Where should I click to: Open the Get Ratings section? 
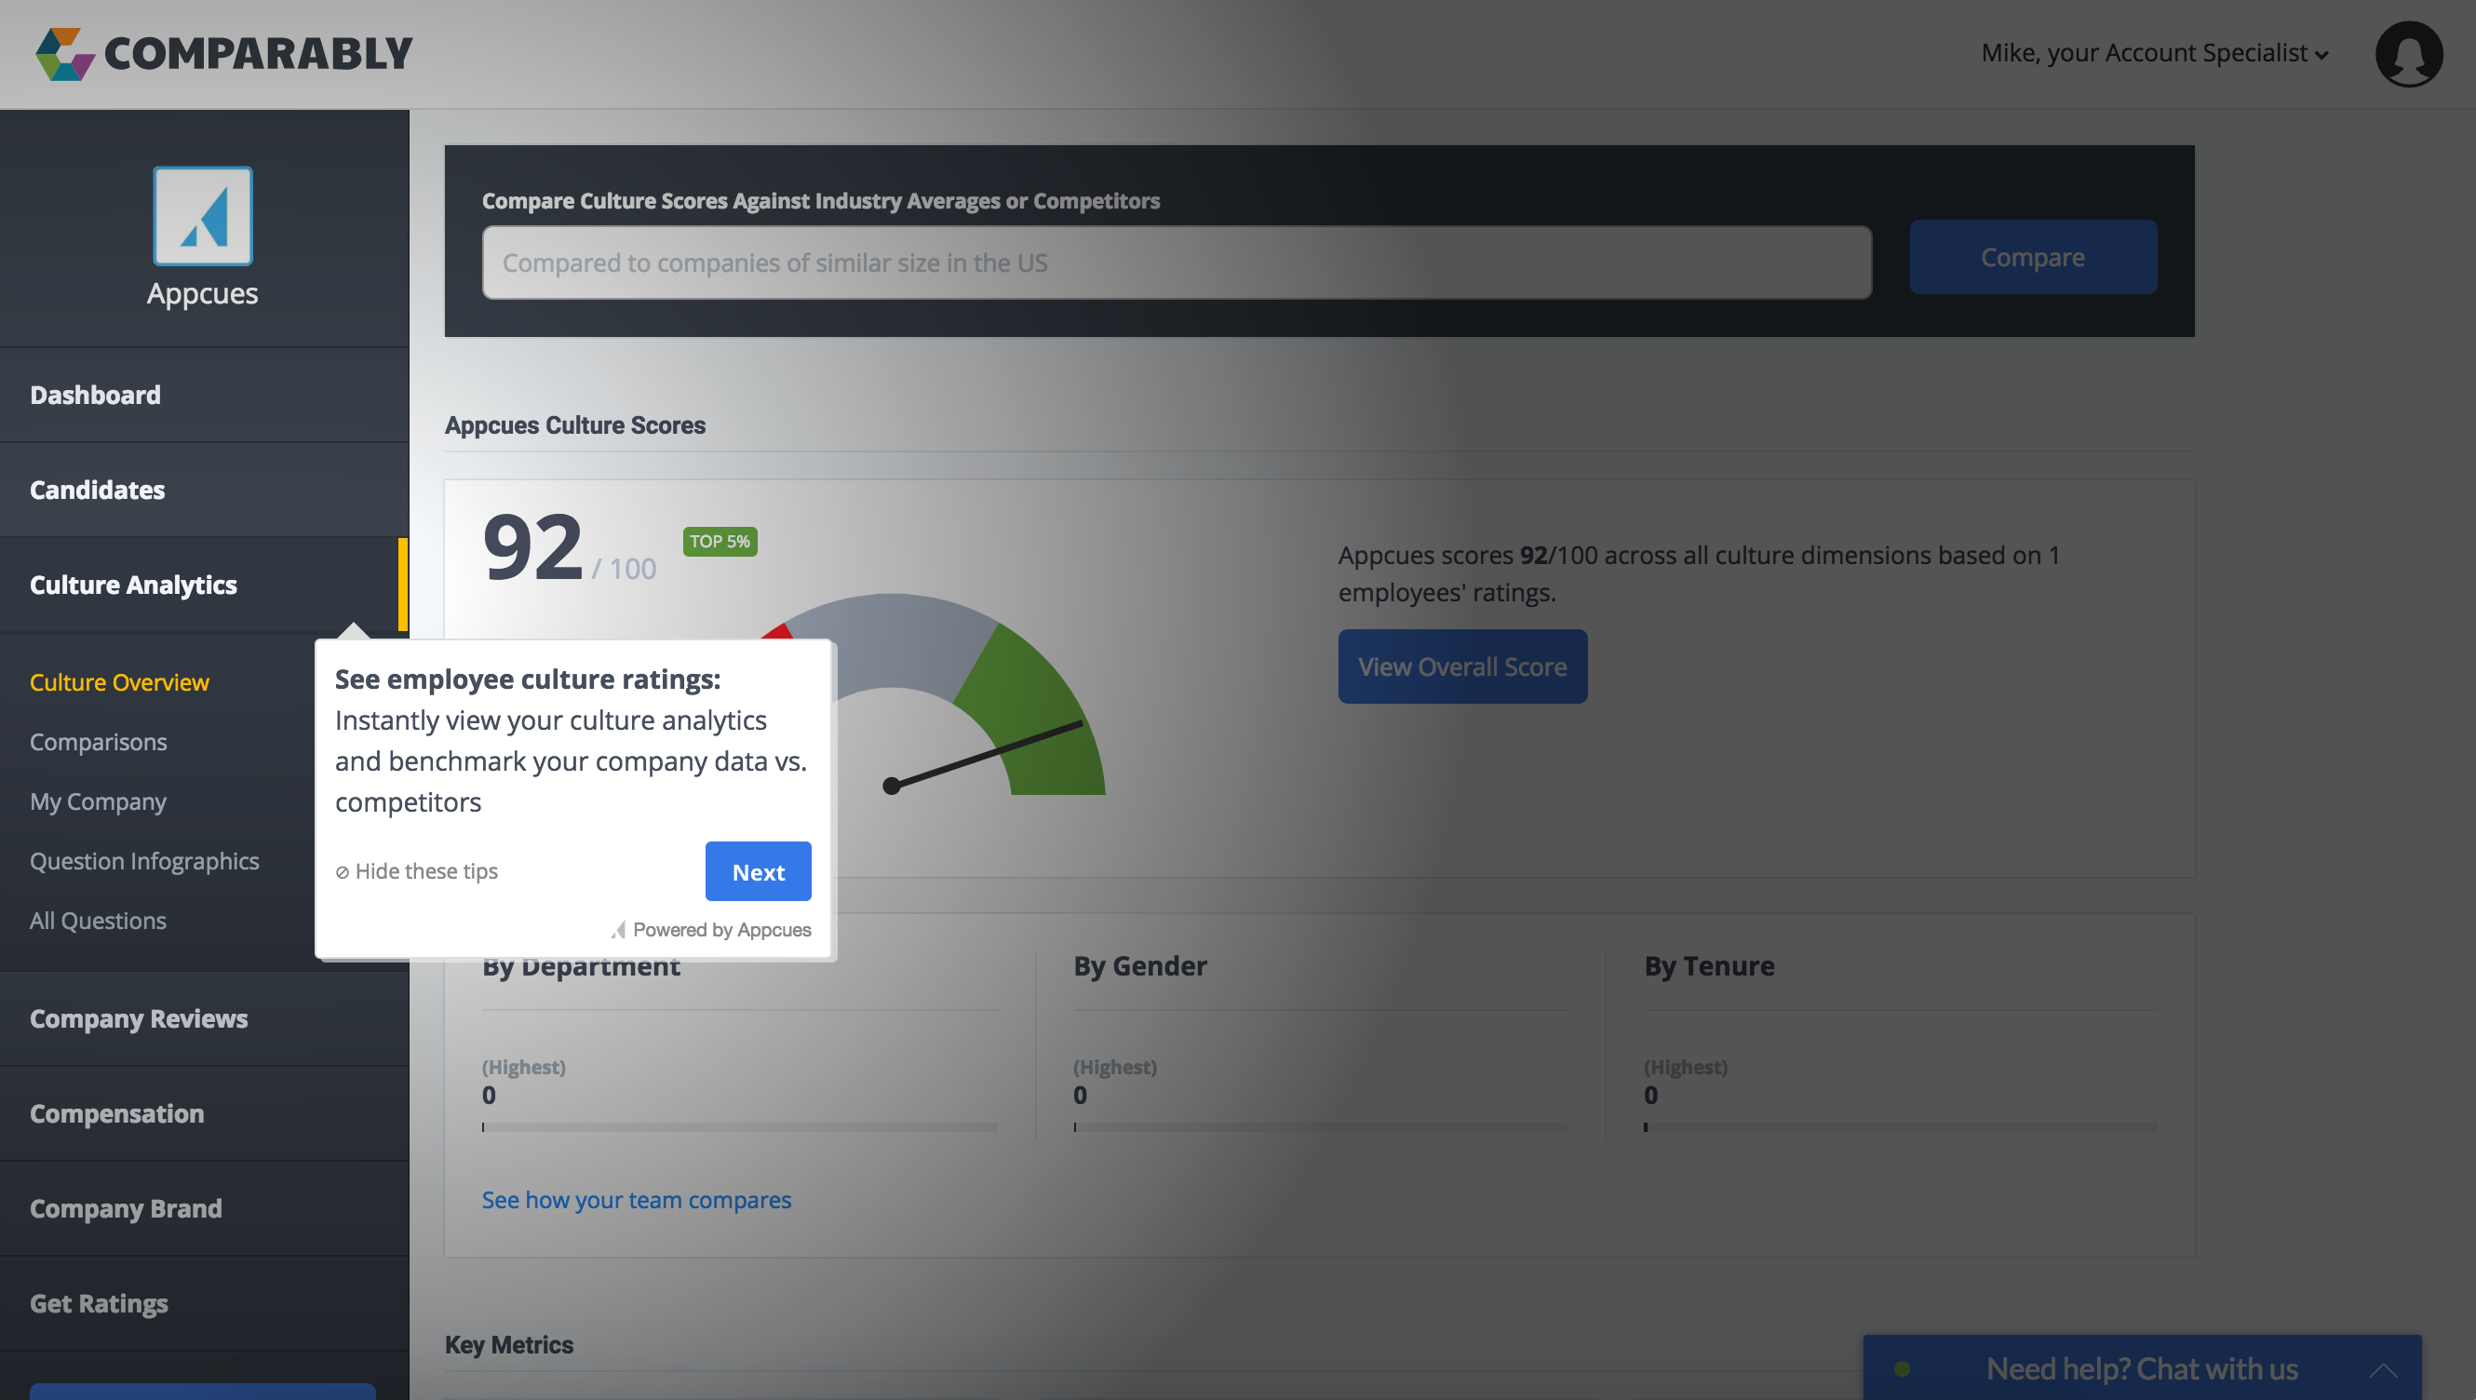205,1304
